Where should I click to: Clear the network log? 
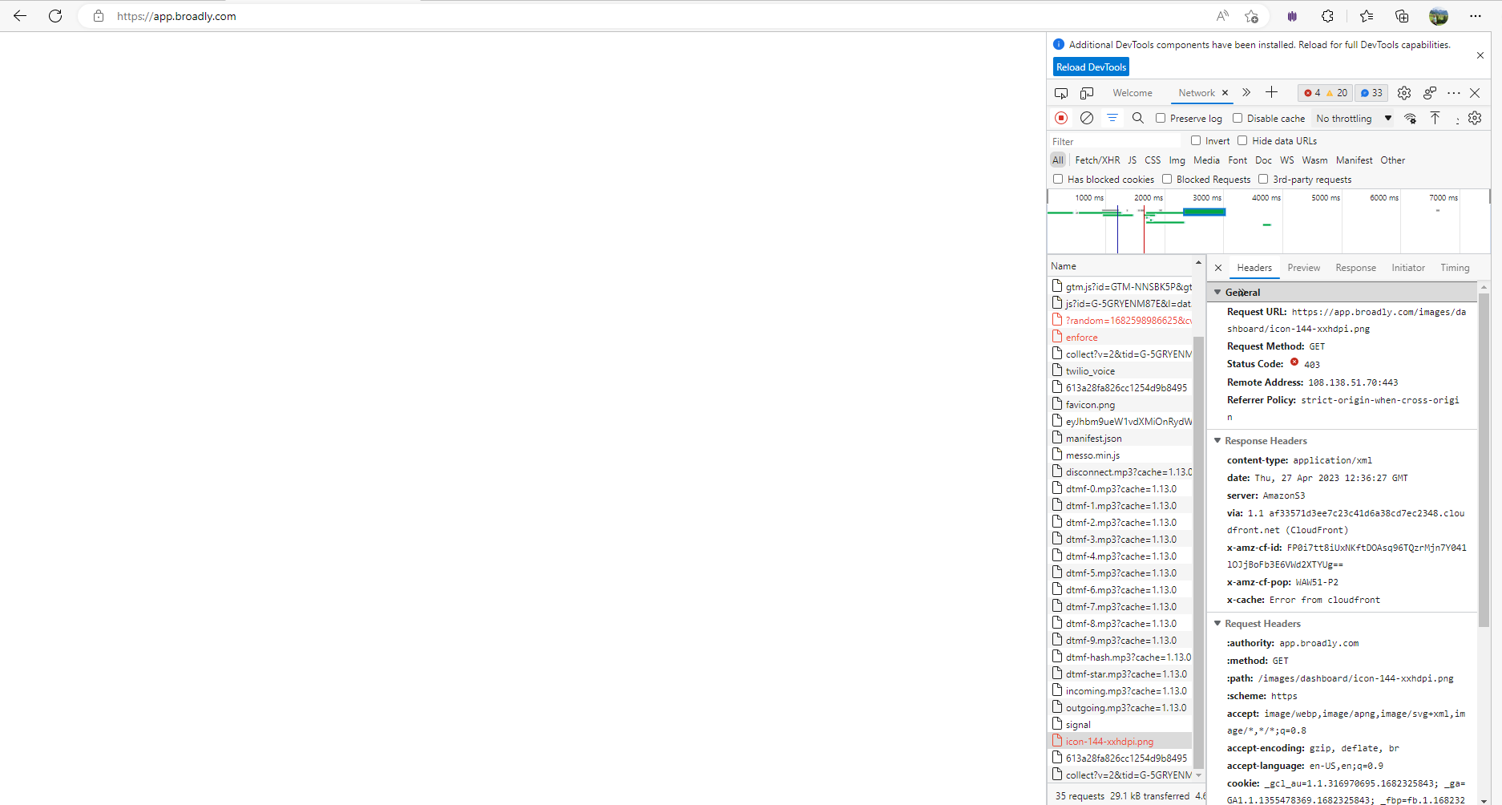tap(1087, 118)
